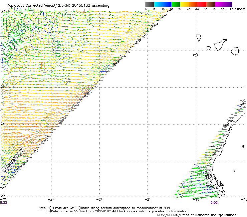Click the '10' legend scale label
Screen dimensions: 247x217
(163, 9)
